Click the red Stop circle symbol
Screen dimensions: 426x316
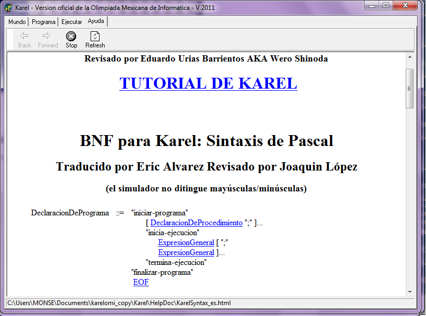click(71, 35)
